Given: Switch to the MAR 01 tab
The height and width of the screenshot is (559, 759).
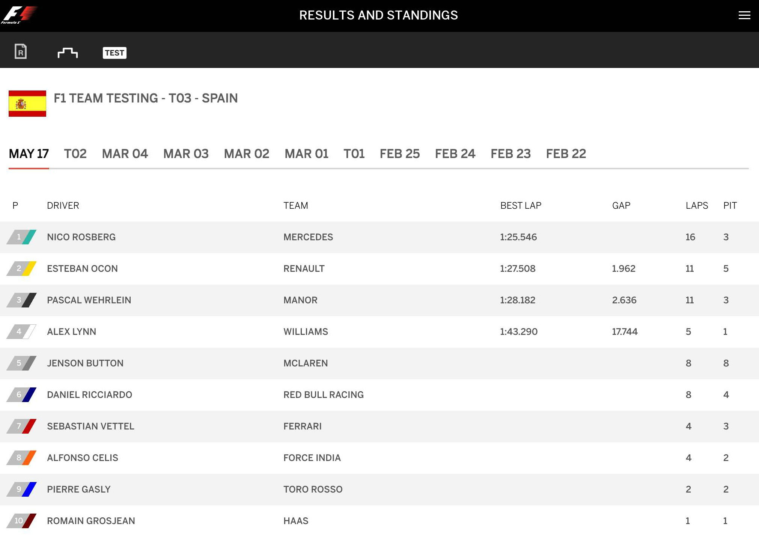Looking at the screenshot, I should pos(306,154).
